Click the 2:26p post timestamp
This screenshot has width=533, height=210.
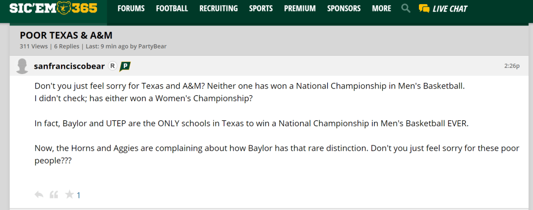coord(512,66)
